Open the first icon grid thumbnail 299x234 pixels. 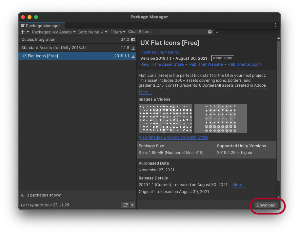click(166, 118)
